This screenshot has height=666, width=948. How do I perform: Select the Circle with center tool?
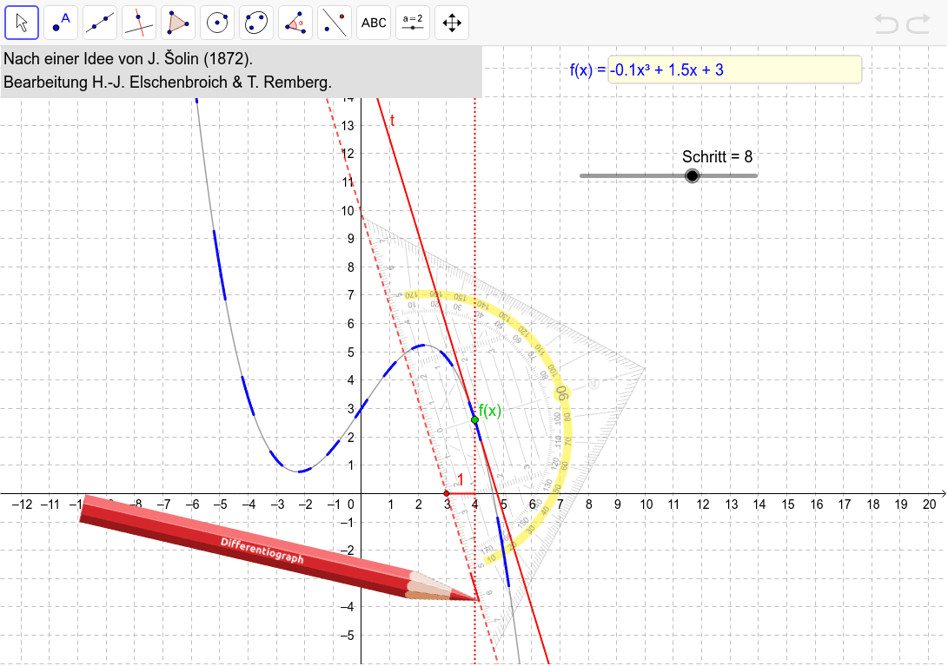(x=217, y=23)
